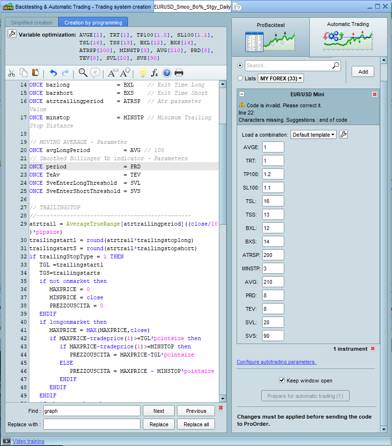Click the cut scissors icon in editor toolbar
The image size is (392, 446).
pyautogui.click(x=12, y=73)
